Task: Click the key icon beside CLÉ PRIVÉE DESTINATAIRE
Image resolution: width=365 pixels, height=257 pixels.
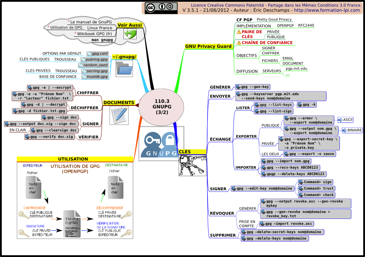Action: (126, 215)
